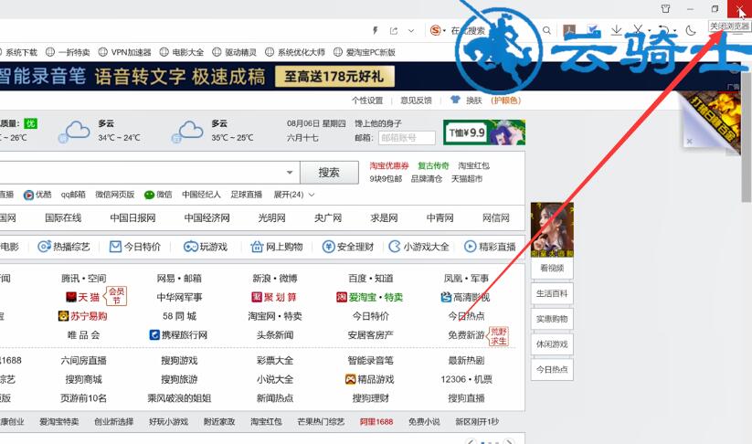Open 个性设置 settings link
This screenshot has height=444, width=752.
pos(367,100)
